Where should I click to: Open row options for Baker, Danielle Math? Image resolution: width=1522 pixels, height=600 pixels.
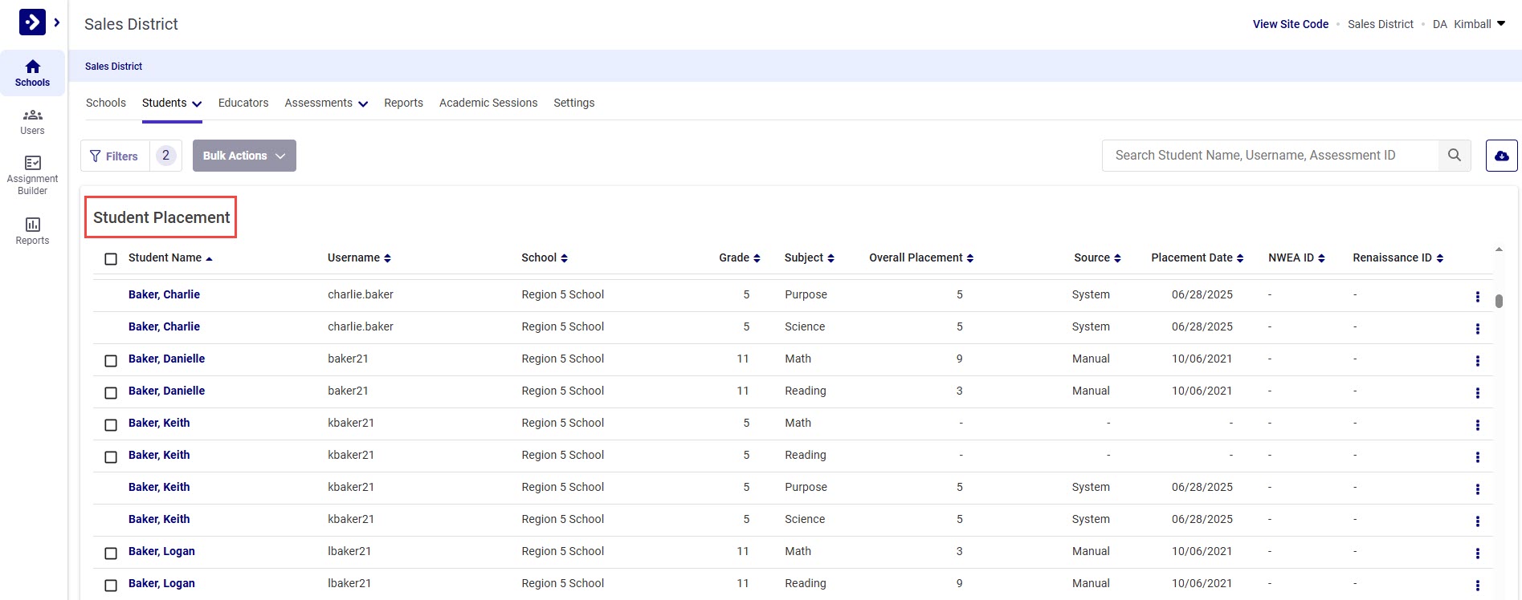1477,361
